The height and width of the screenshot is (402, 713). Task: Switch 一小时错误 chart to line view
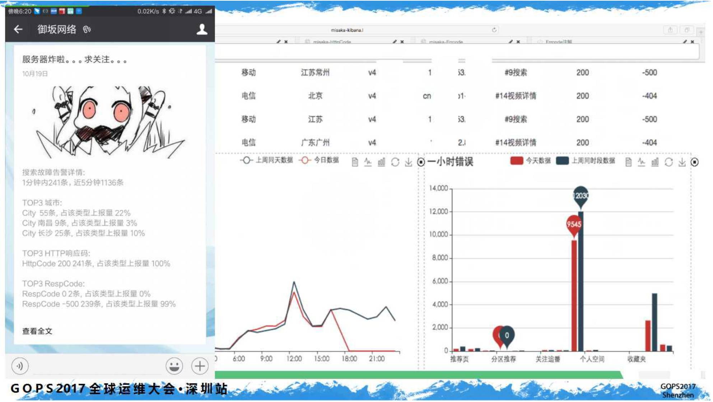coord(642,162)
